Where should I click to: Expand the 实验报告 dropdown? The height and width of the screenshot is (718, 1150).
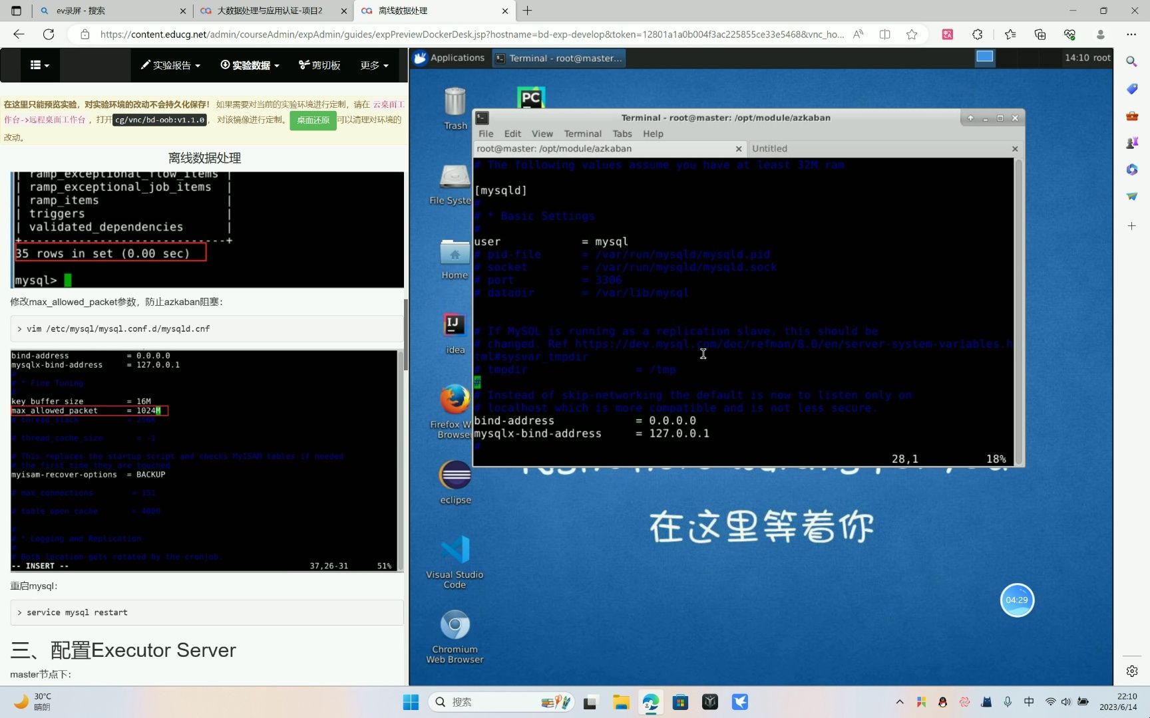[170, 65]
